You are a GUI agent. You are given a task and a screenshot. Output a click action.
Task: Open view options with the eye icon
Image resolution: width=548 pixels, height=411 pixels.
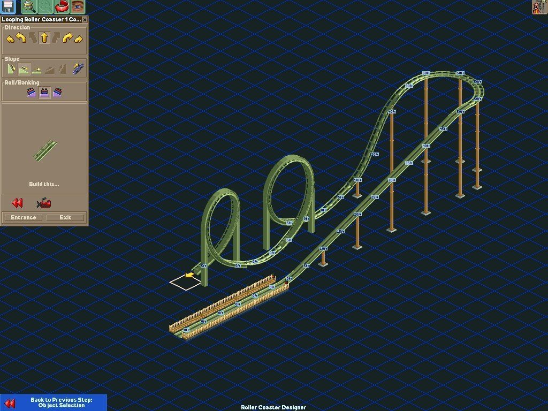coord(78,7)
